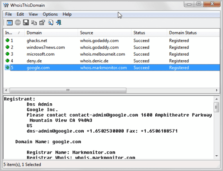Minimize the WhoisThisDomain window
Viewport: 223px width, 171px height.
[x=189, y=4]
